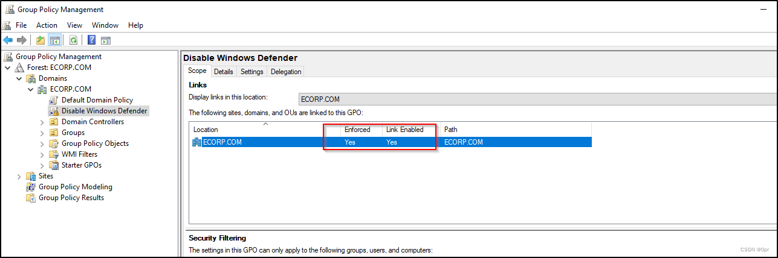Open the Action menu
The height and width of the screenshot is (258, 778).
click(47, 25)
